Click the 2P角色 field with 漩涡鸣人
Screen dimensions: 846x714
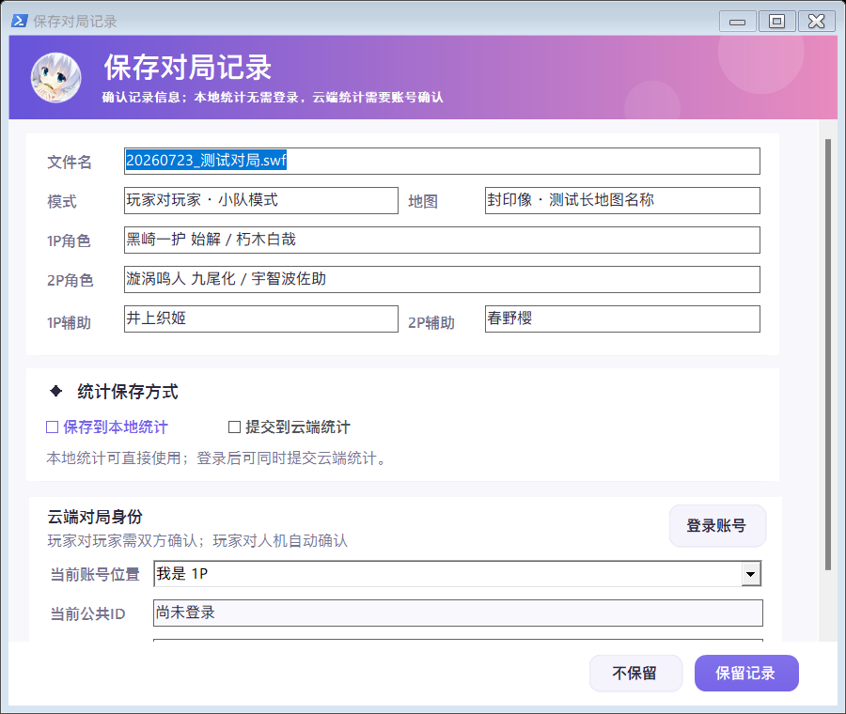442,279
